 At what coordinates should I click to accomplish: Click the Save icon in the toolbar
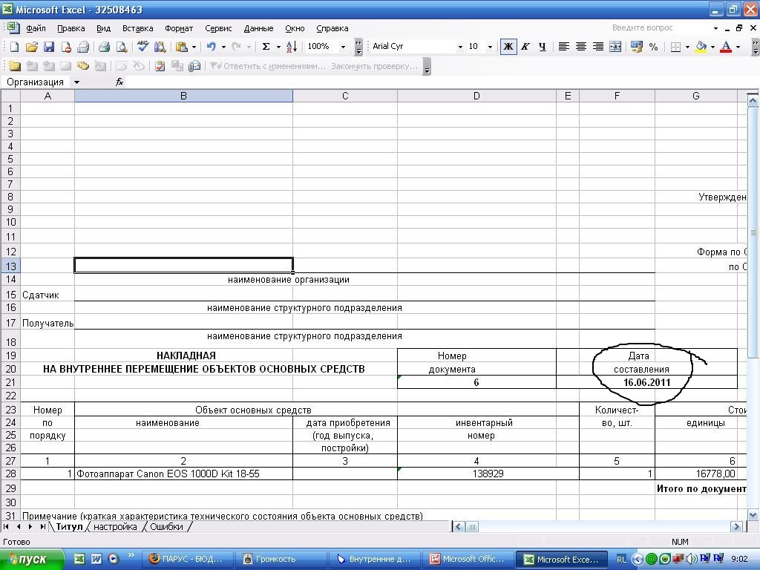coord(48,47)
